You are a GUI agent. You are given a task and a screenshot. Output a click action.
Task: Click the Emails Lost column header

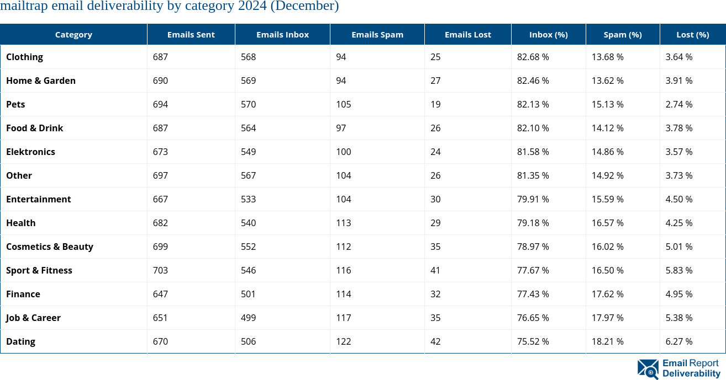[468, 34]
